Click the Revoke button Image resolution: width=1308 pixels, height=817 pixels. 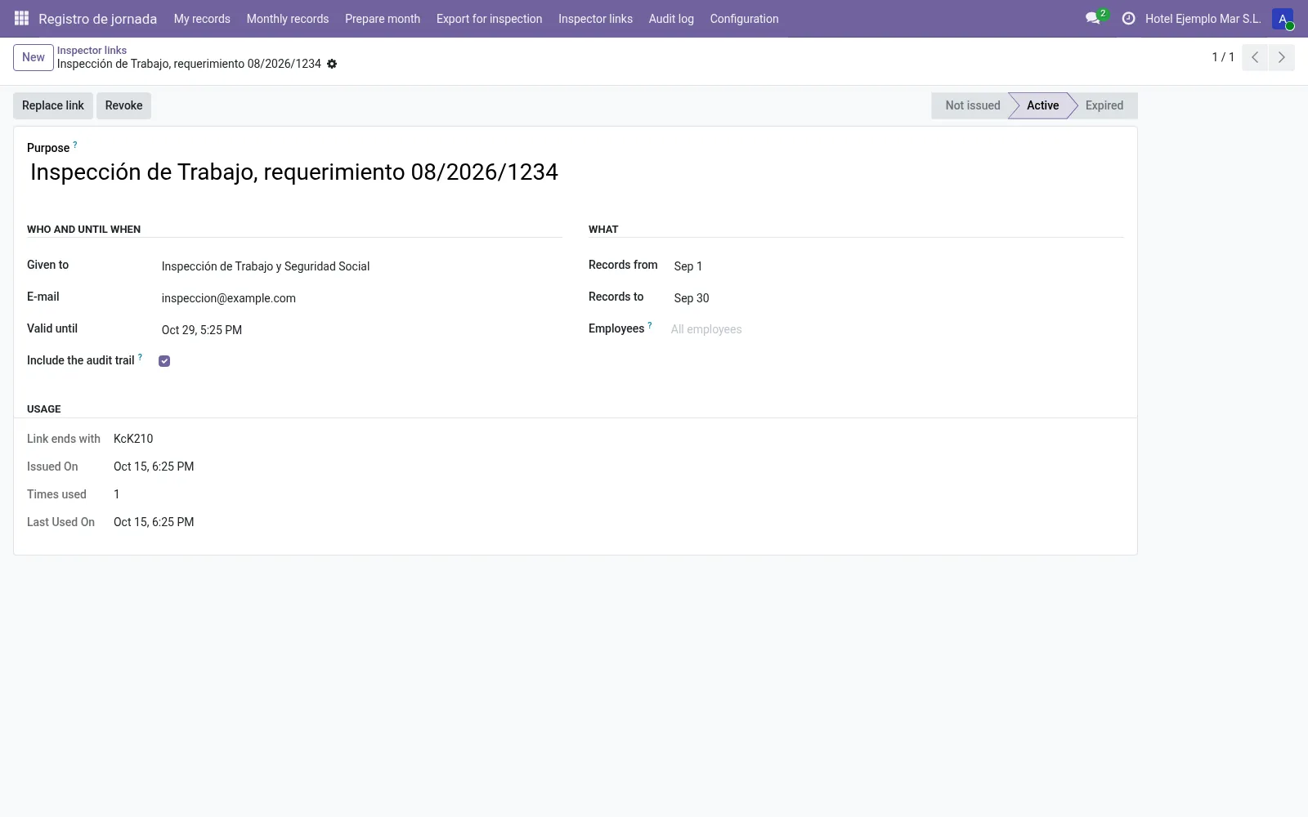[123, 105]
